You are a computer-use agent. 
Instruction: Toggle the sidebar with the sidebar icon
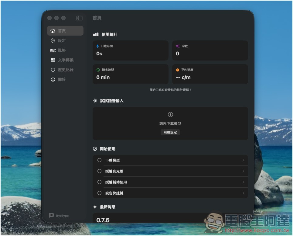[79, 18]
